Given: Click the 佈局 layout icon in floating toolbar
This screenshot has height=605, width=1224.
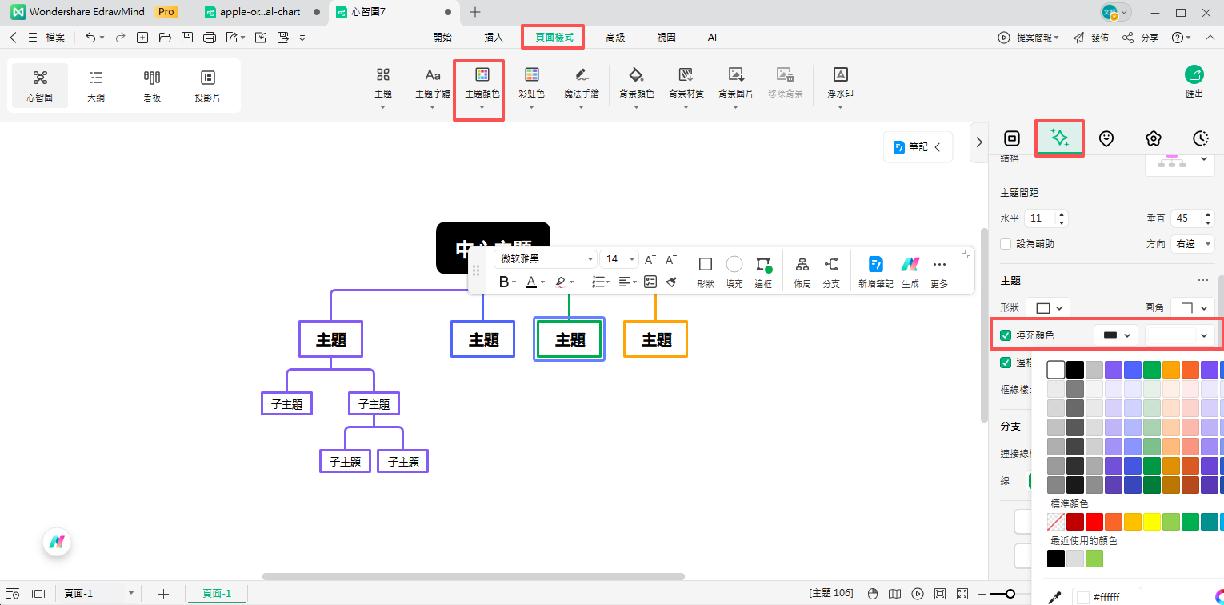Looking at the screenshot, I should (x=802, y=265).
